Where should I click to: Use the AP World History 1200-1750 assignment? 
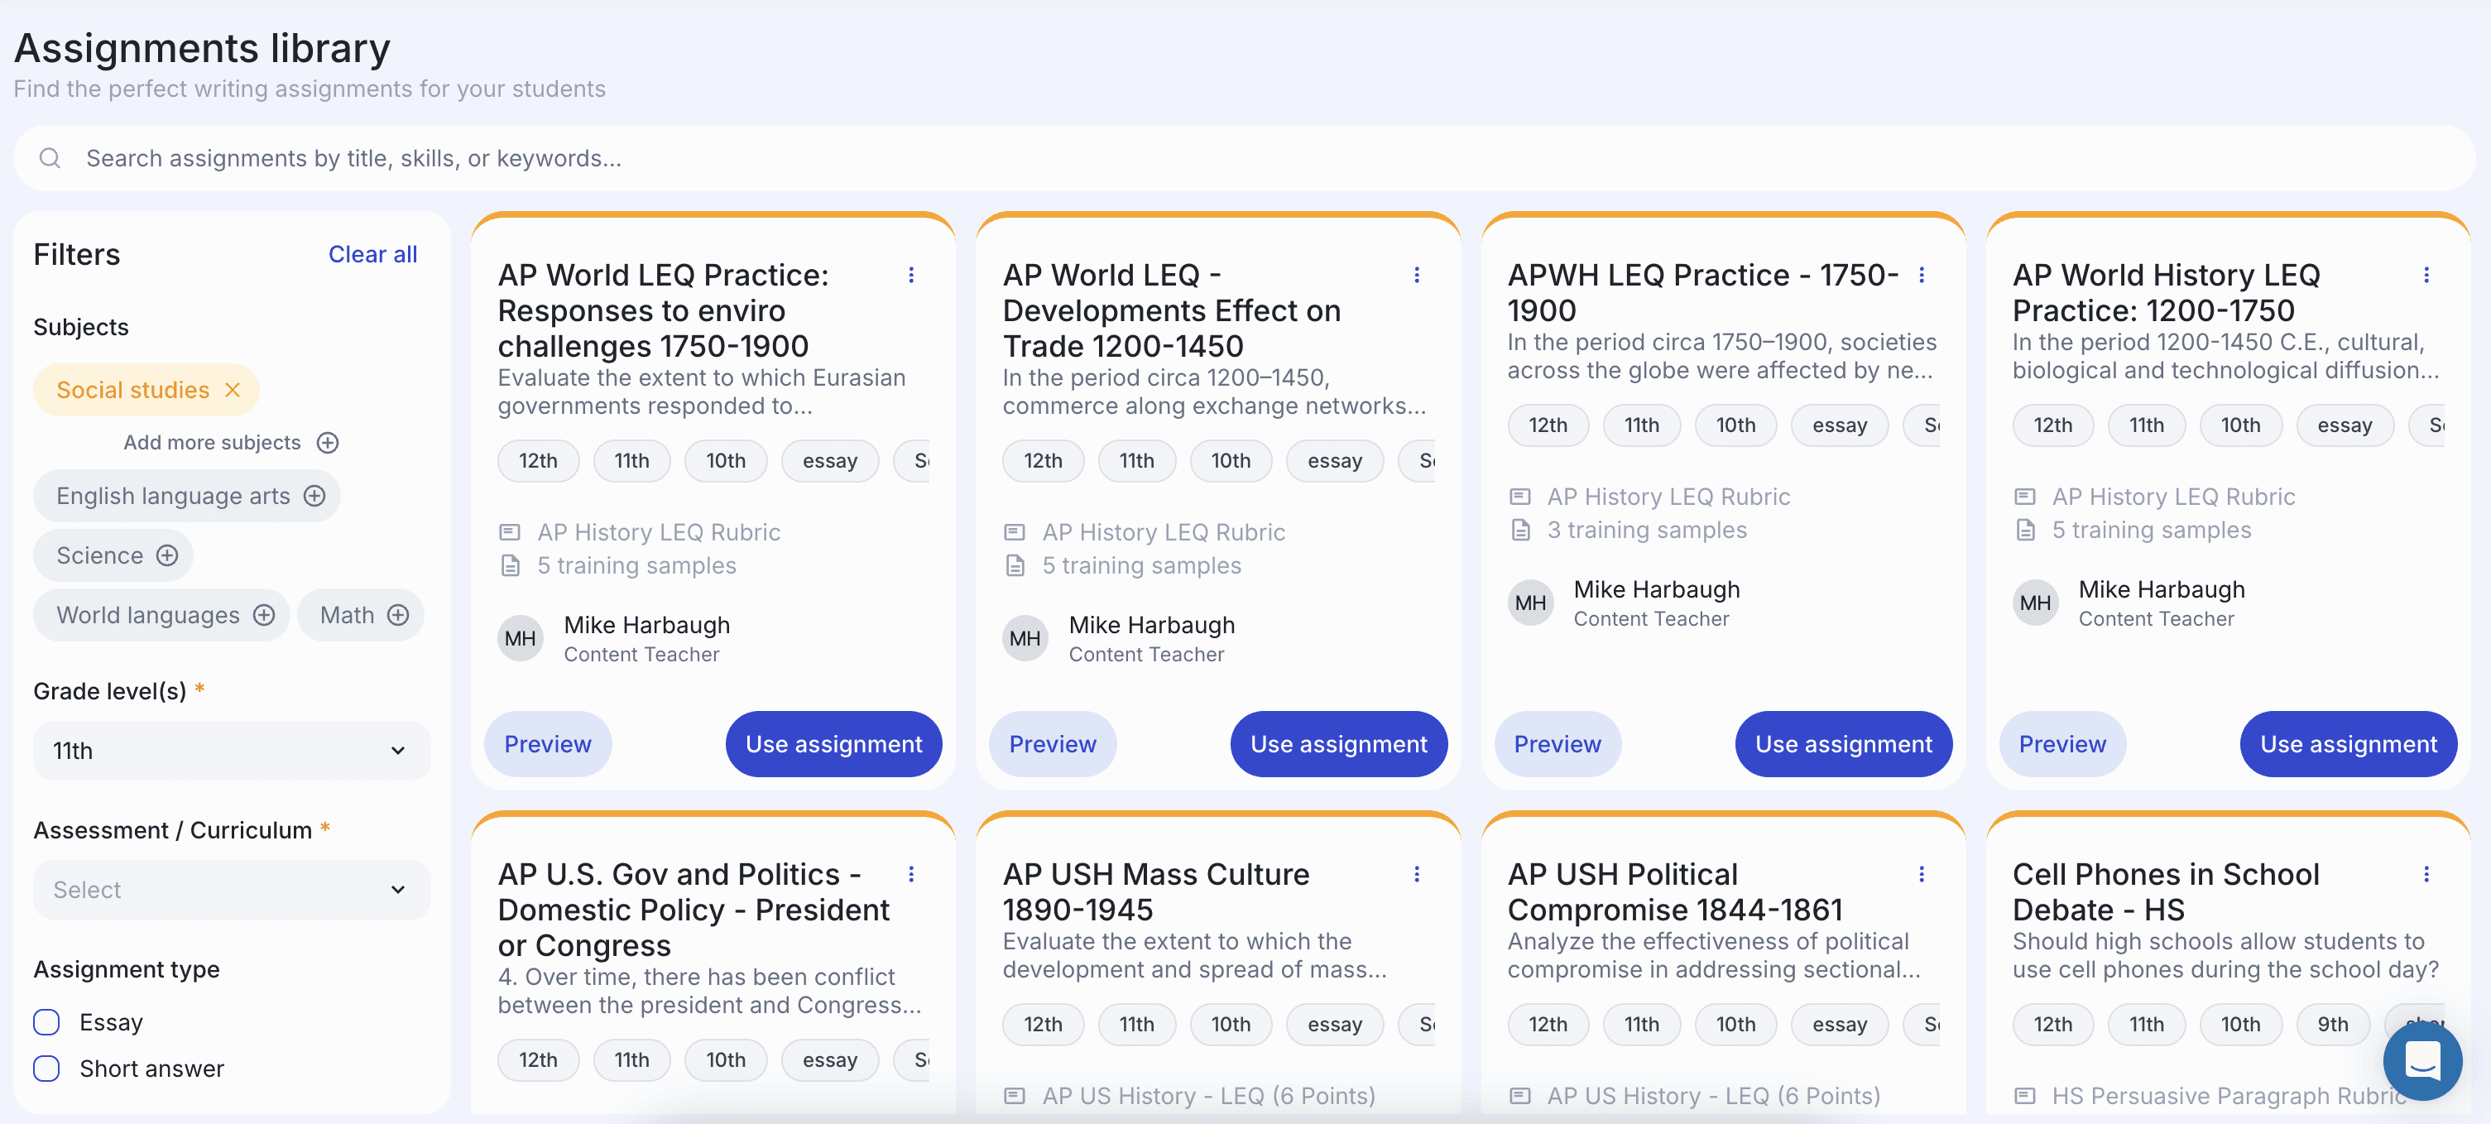pos(2348,744)
